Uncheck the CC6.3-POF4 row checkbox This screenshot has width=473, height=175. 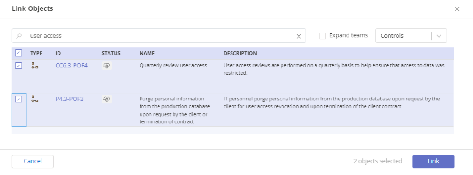[x=18, y=66]
